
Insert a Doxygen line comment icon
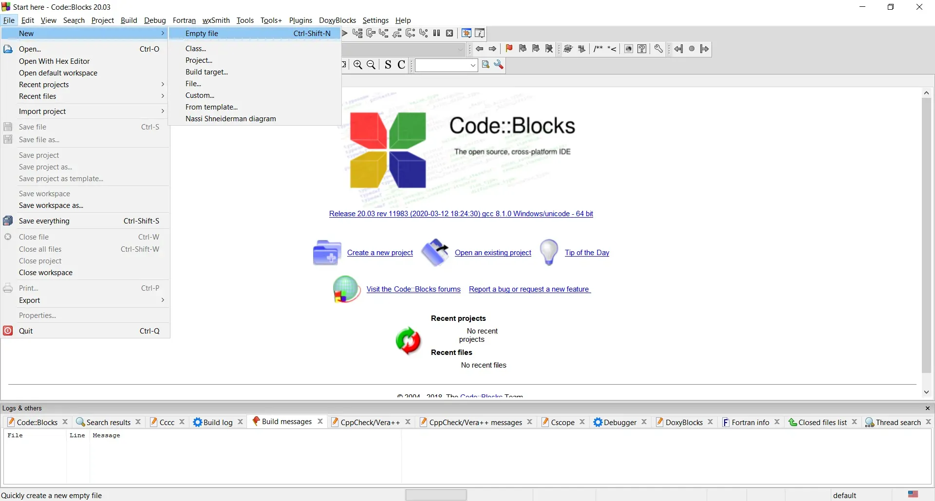point(612,49)
